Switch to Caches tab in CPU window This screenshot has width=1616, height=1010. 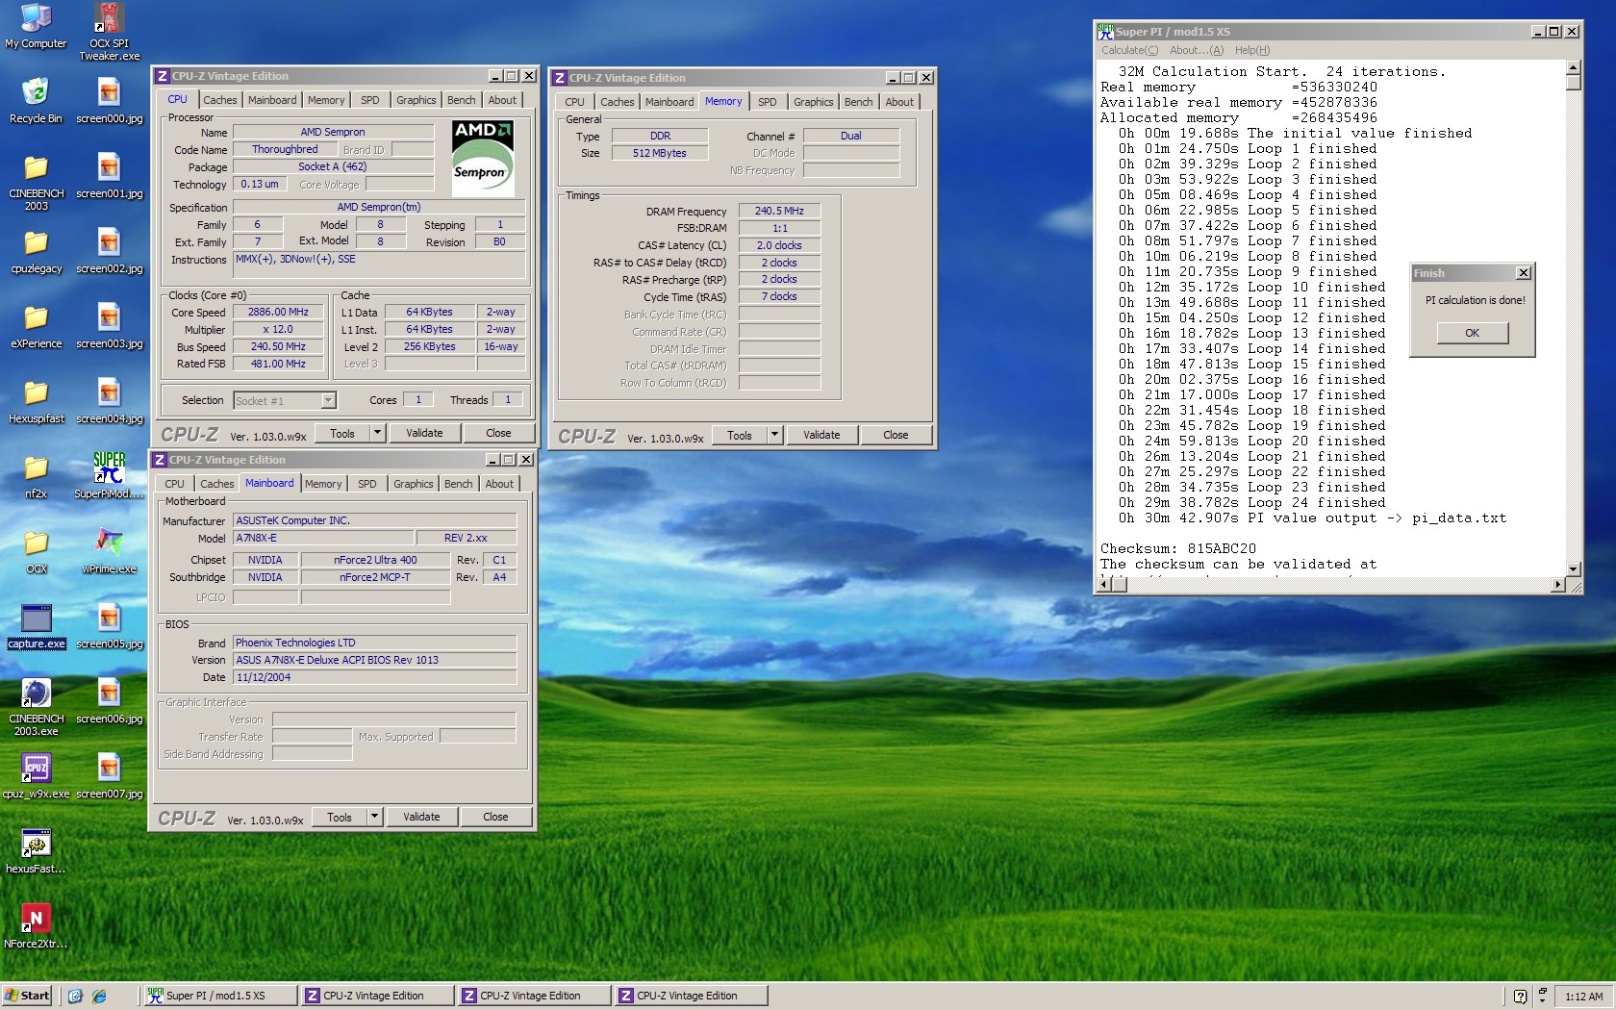219,100
